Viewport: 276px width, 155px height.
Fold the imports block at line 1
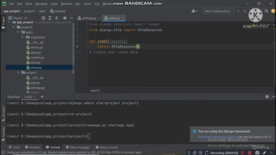pyautogui.click(x=88, y=25)
